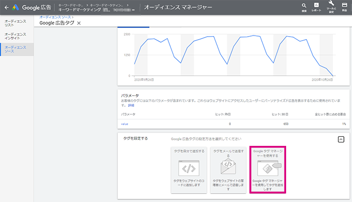Viewport: 352px width, 202px height.
Task: Click the パラメータ section heading
Action: click(x=130, y=96)
